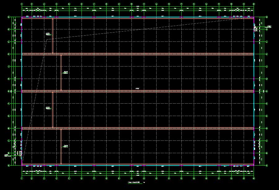This screenshot has height=190, width=279.
Task: Select the last axis bubble in the top row
Action: (x=254, y=4)
